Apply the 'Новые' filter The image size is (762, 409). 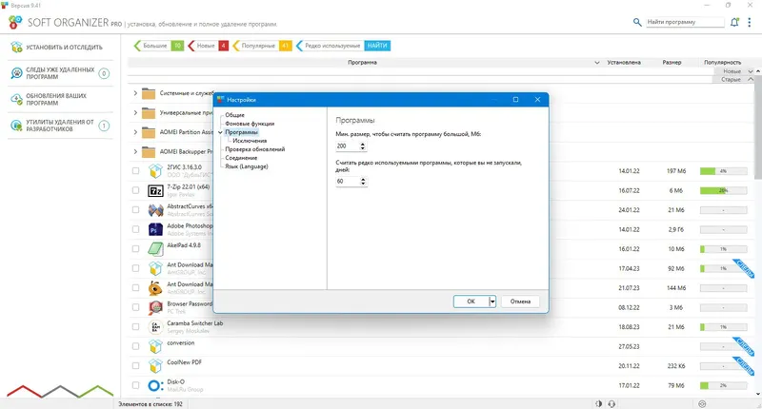[x=208, y=46]
